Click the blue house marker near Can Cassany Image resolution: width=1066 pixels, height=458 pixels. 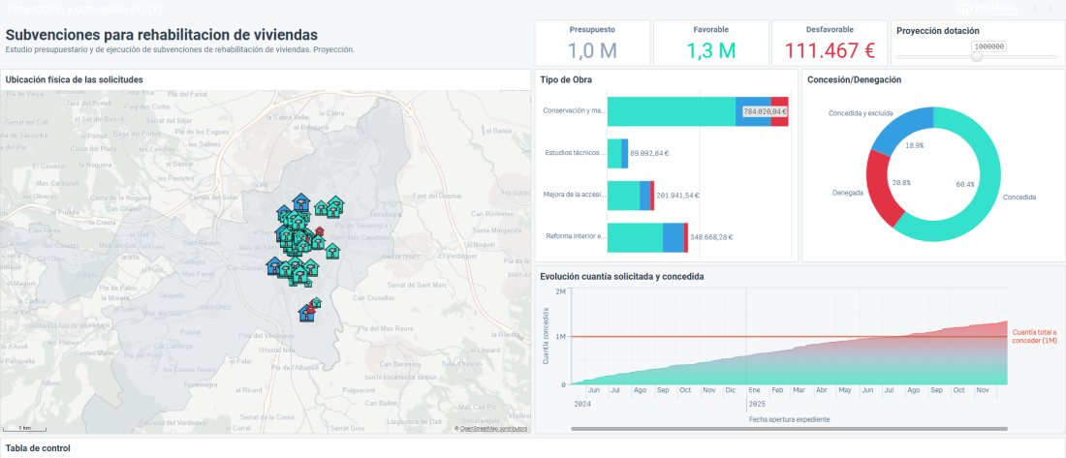point(274,265)
